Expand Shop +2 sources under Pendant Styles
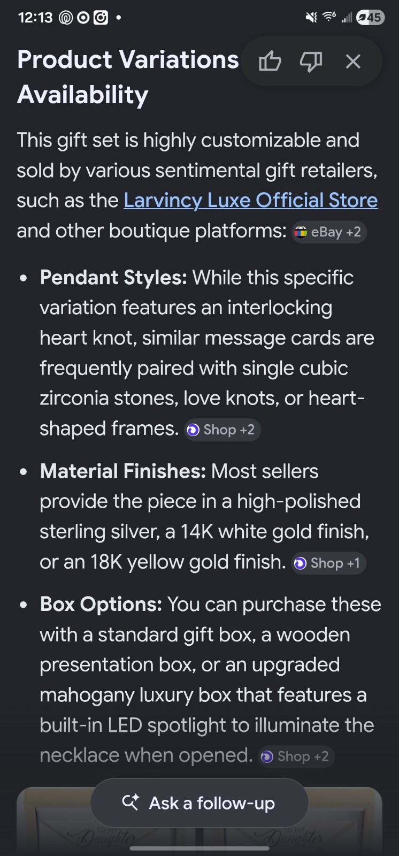Image resolution: width=399 pixels, height=856 pixels. (222, 430)
